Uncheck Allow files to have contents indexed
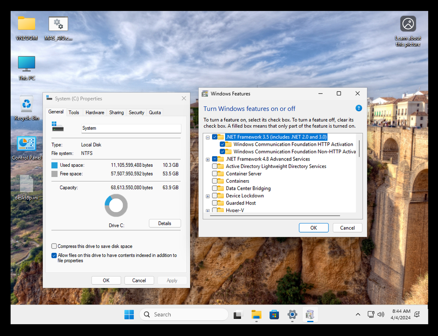The height and width of the screenshot is (336, 438). tap(54, 255)
